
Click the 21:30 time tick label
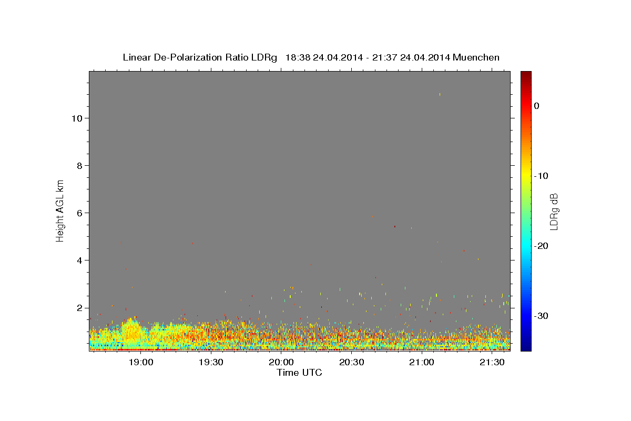click(492, 363)
